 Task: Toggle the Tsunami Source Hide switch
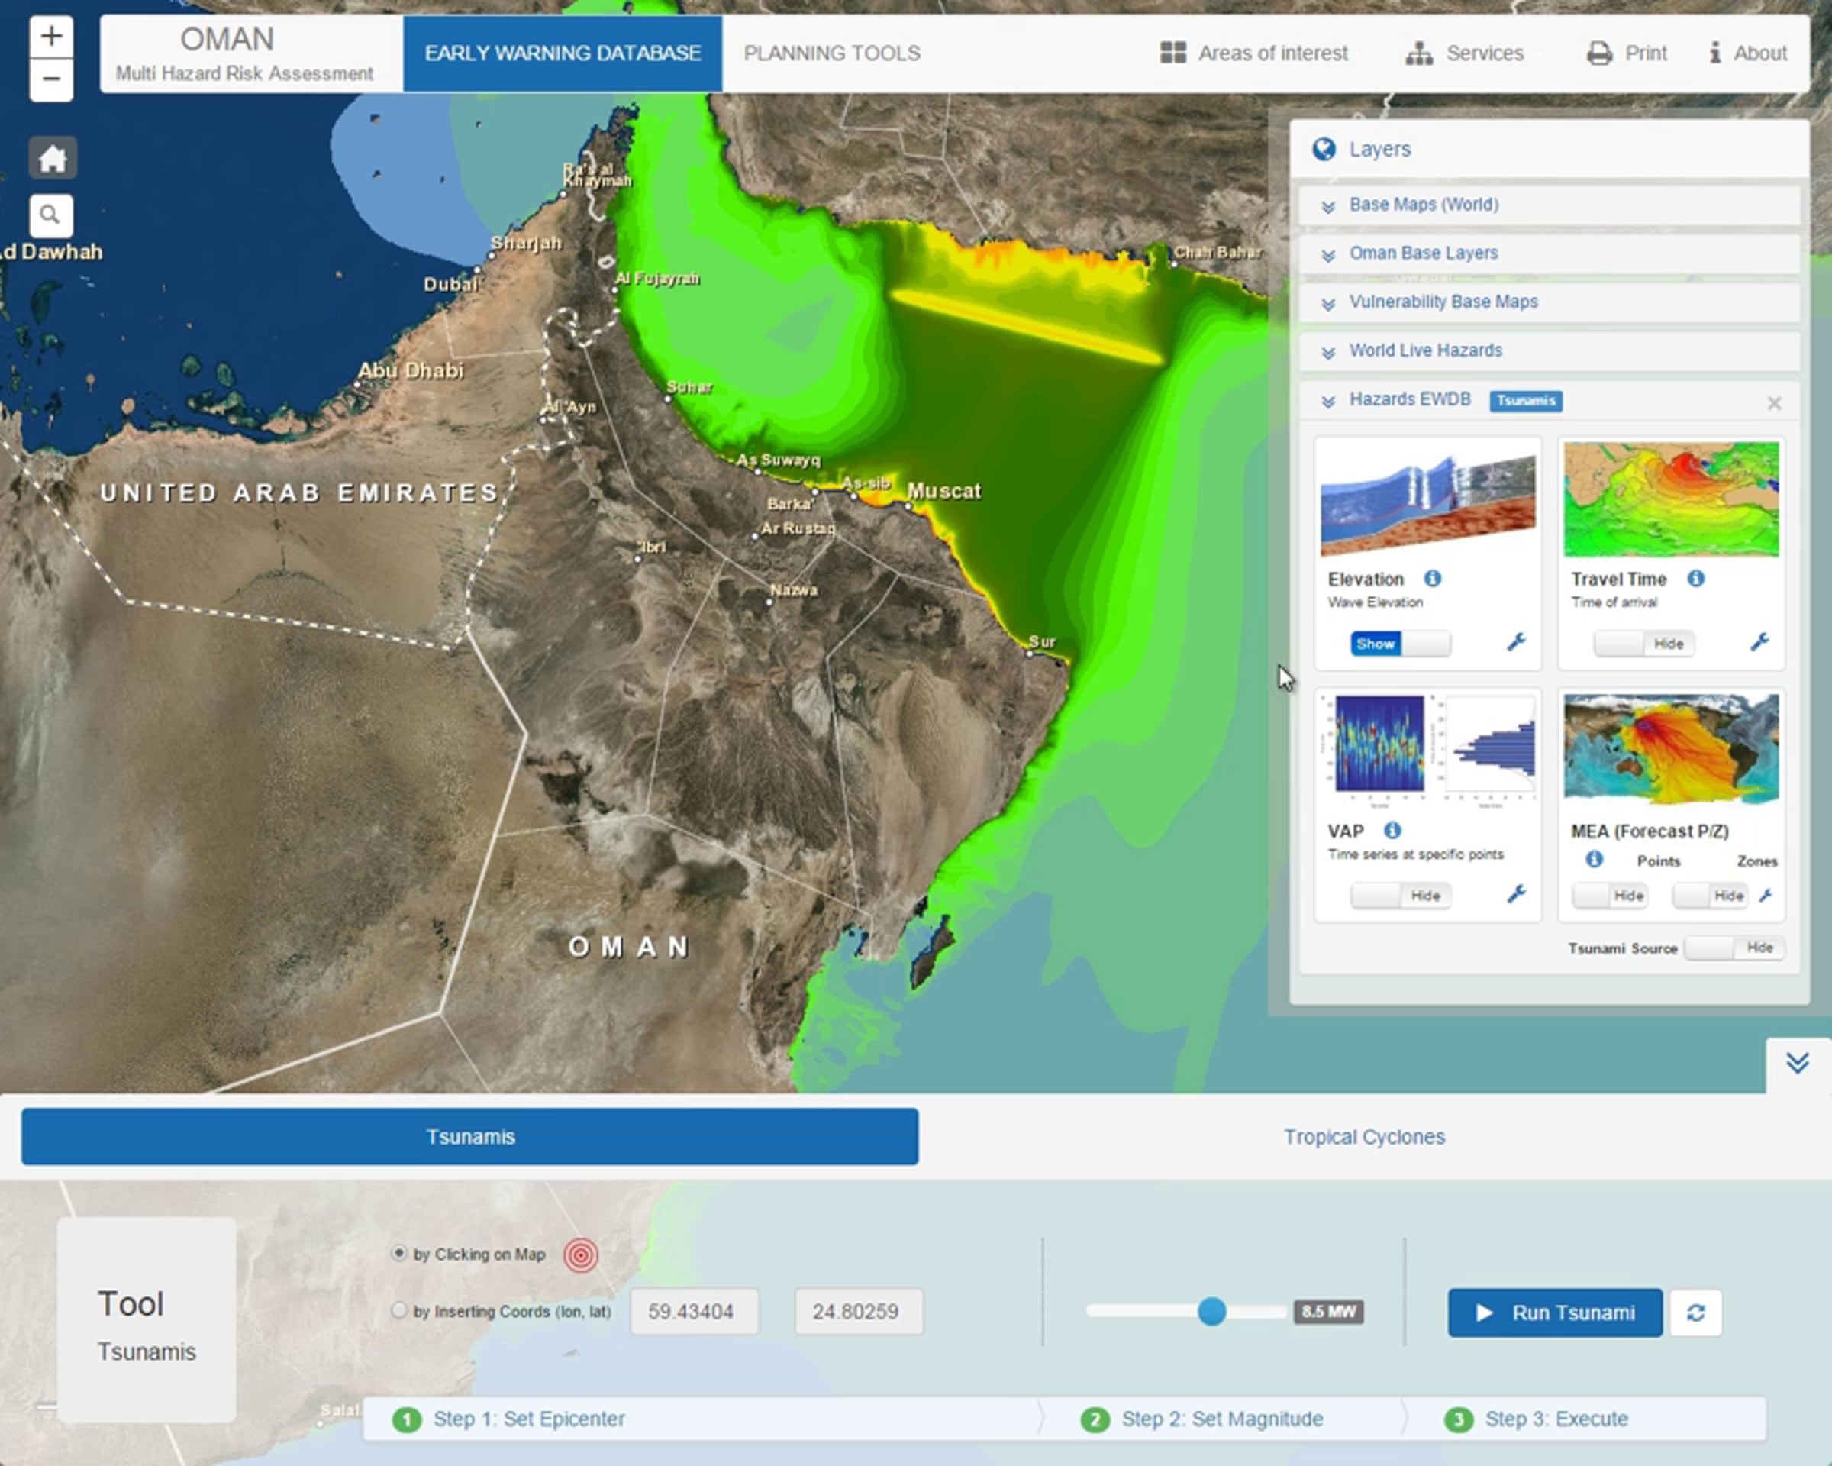(1734, 948)
